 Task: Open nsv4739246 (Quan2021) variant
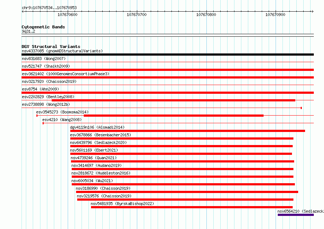pos(94,158)
